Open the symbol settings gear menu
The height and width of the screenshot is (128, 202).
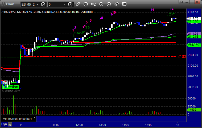tap(43, 4)
